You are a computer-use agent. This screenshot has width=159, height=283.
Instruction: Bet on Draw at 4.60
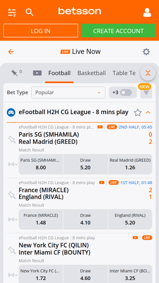(x=86, y=274)
